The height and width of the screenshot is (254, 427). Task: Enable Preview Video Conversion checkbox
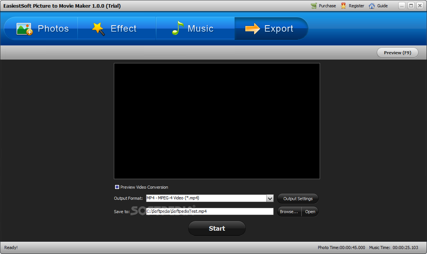click(117, 187)
